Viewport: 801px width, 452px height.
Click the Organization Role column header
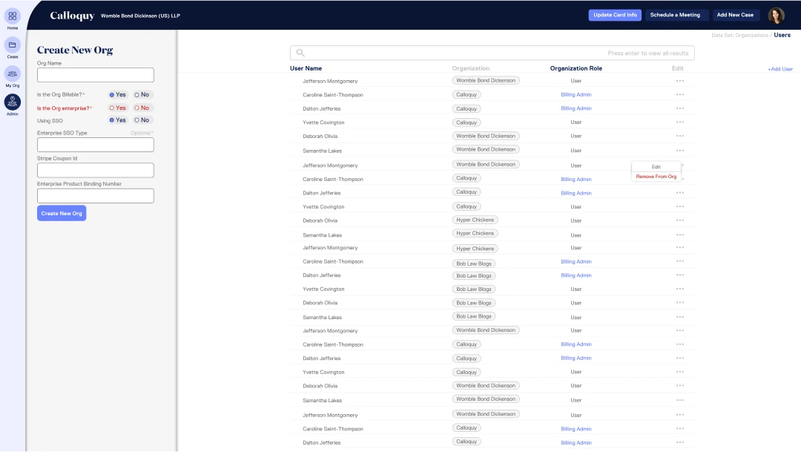(x=576, y=68)
